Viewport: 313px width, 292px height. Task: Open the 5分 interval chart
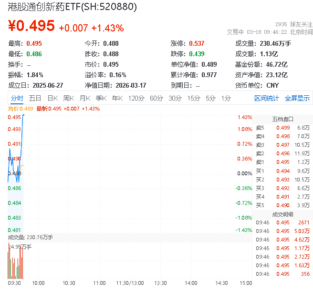[210, 98]
